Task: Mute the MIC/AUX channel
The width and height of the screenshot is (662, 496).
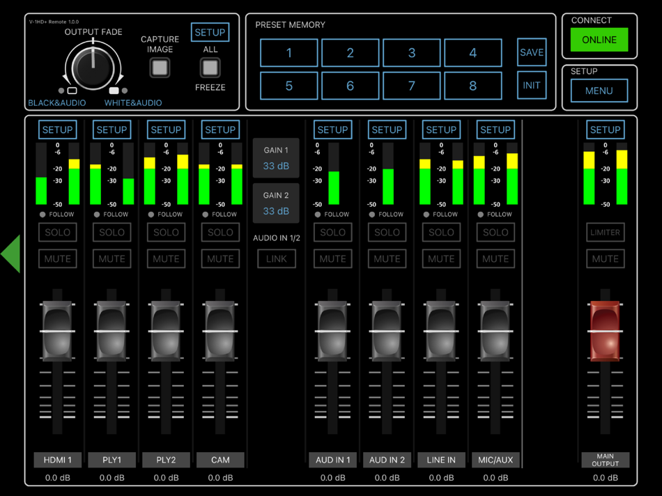Action: click(x=495, y=258)
